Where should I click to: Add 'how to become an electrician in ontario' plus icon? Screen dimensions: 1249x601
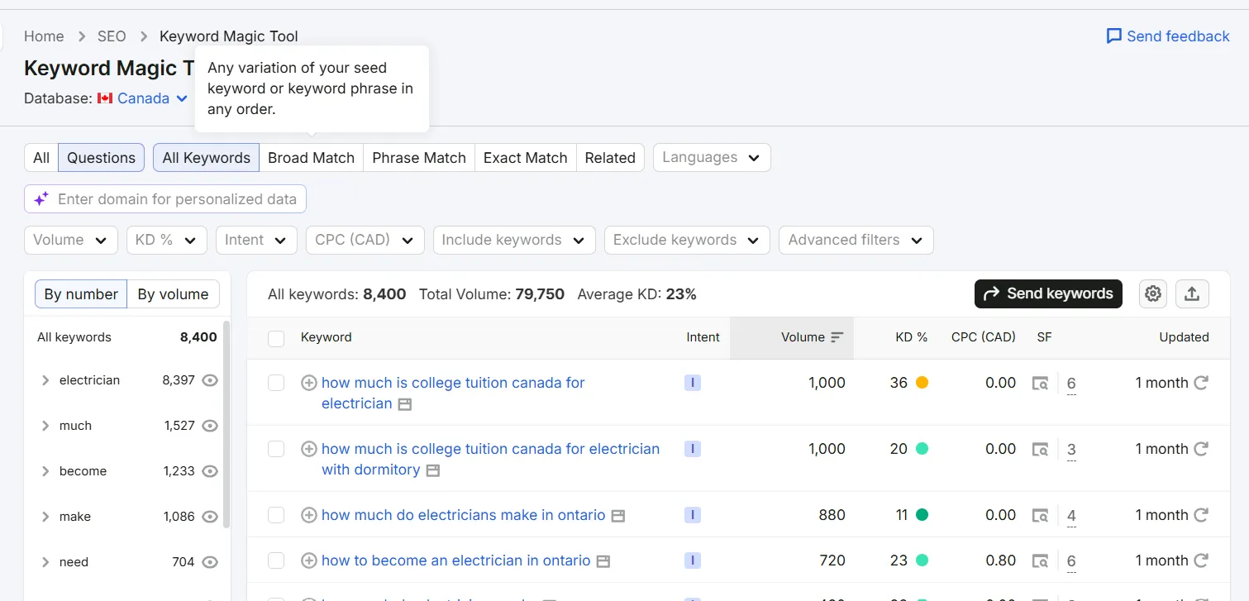click(309, 560)
